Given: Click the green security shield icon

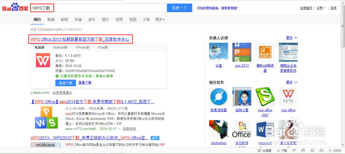Looking at the screenshot, I should pyautogui.click(x=57, y=76).
